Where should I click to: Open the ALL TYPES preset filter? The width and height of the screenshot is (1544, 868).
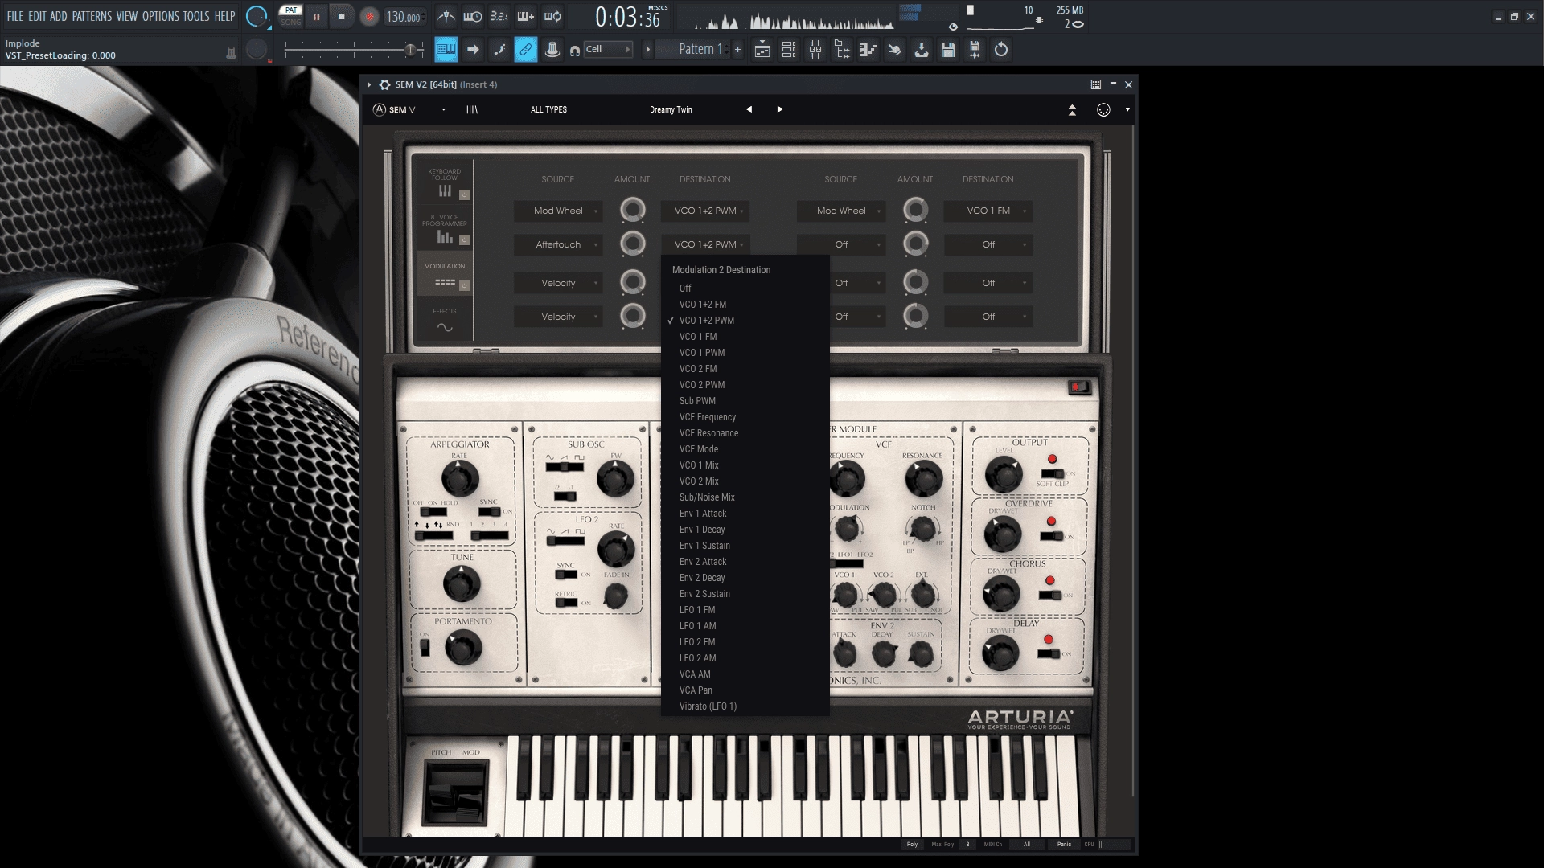[548, 109]
